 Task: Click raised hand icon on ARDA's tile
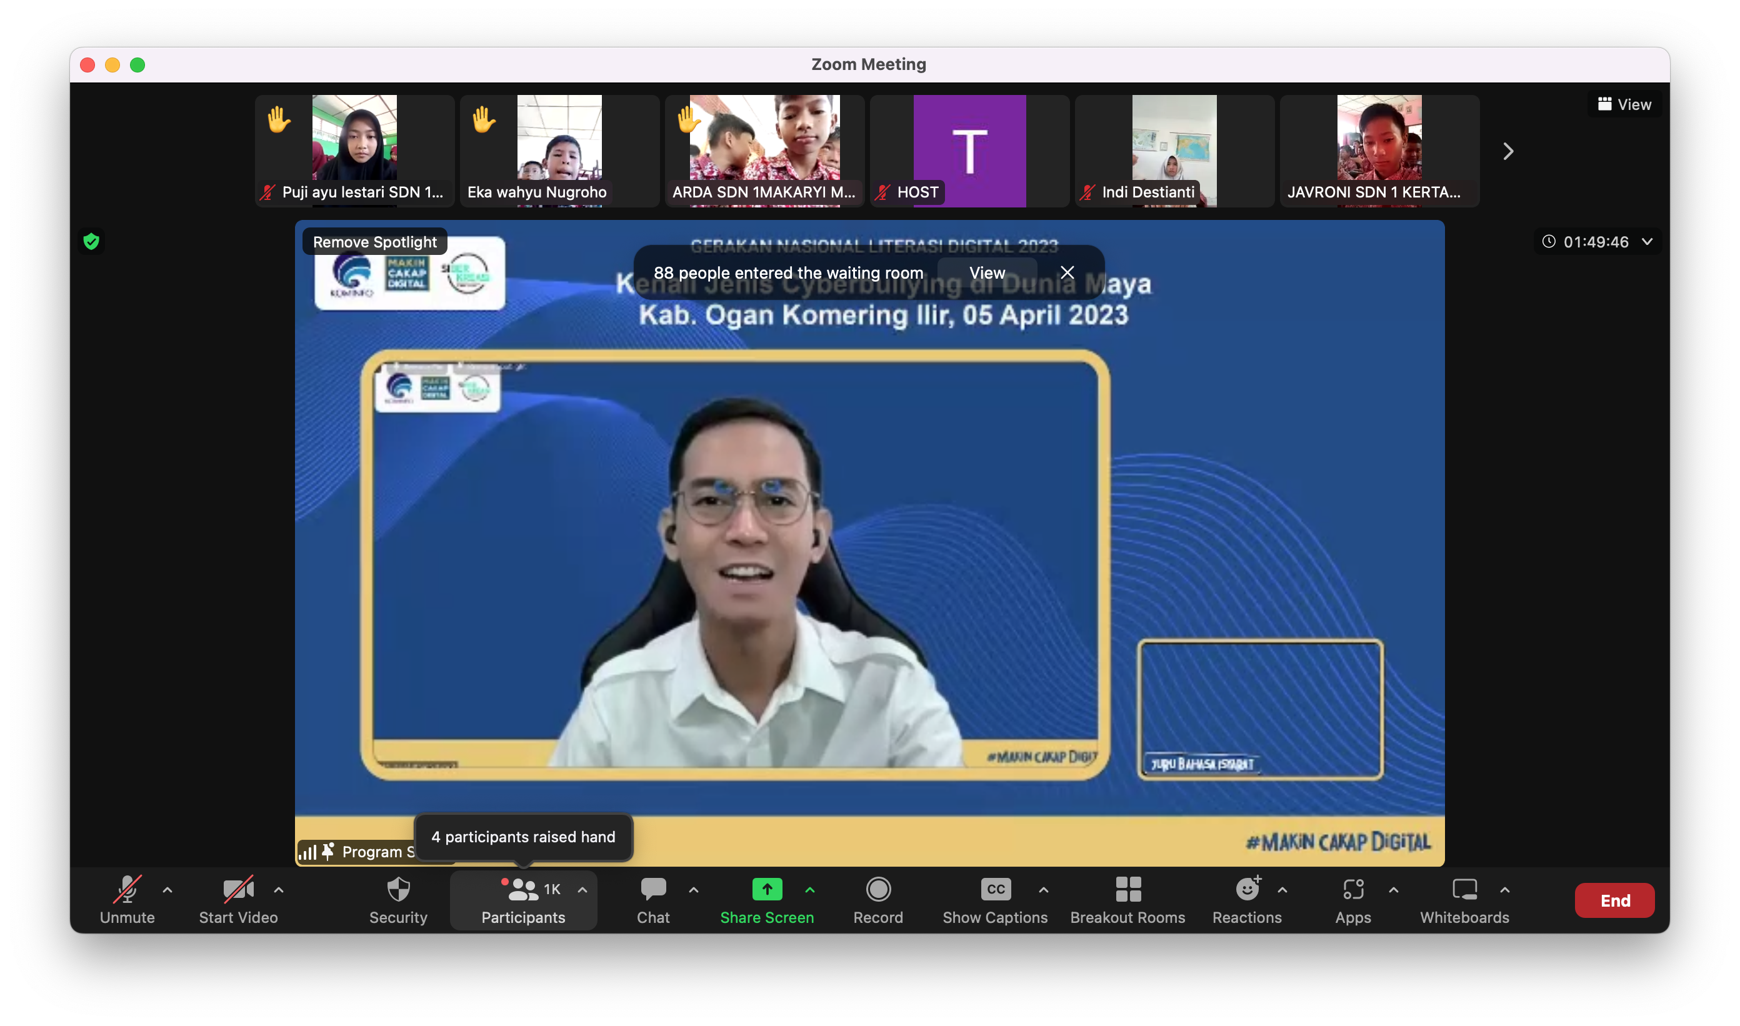click(x=689, y=119)
